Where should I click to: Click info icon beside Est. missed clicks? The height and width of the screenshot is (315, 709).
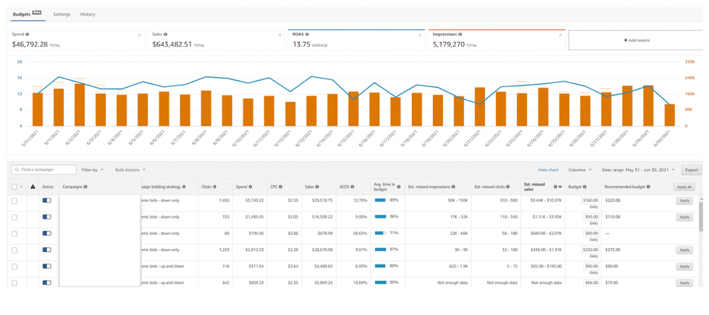click(509, 187)
